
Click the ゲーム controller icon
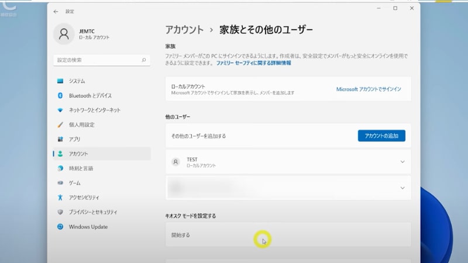pos(60,183)
